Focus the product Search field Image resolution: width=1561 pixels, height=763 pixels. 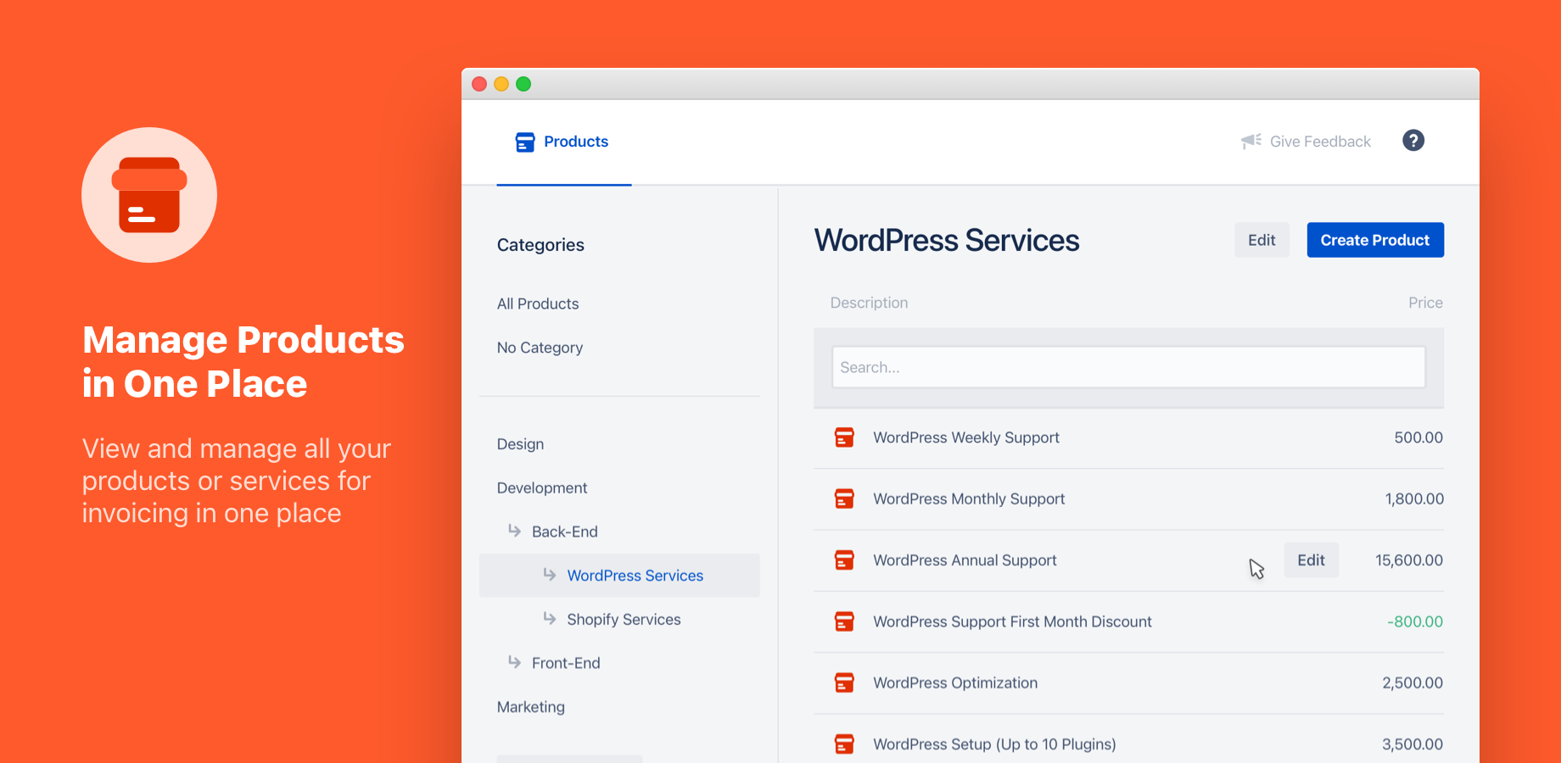(1128, 367)
